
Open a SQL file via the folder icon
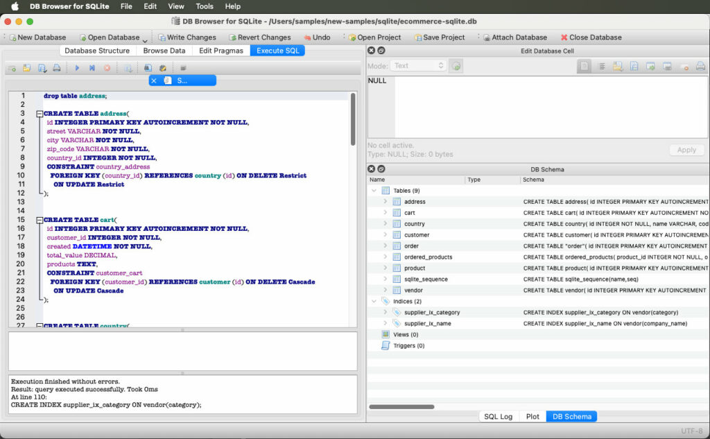[27, 67]
